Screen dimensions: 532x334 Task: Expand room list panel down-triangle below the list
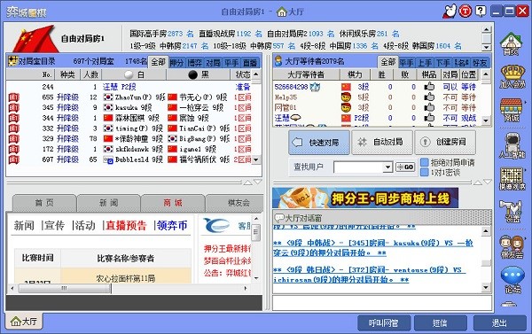(257, 183)
